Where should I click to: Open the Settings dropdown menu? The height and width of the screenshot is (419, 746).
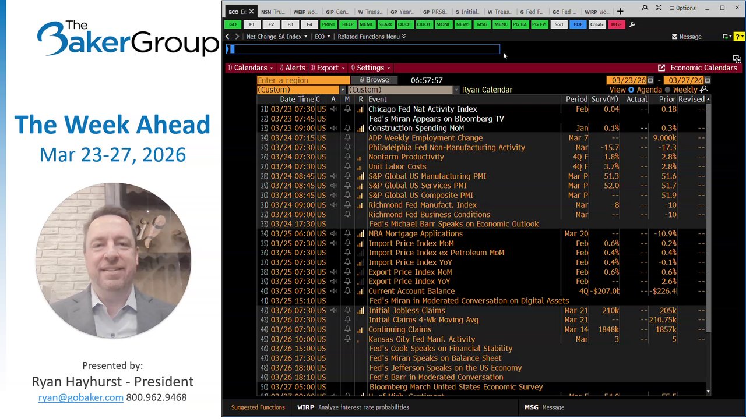[x=371, y=68]
